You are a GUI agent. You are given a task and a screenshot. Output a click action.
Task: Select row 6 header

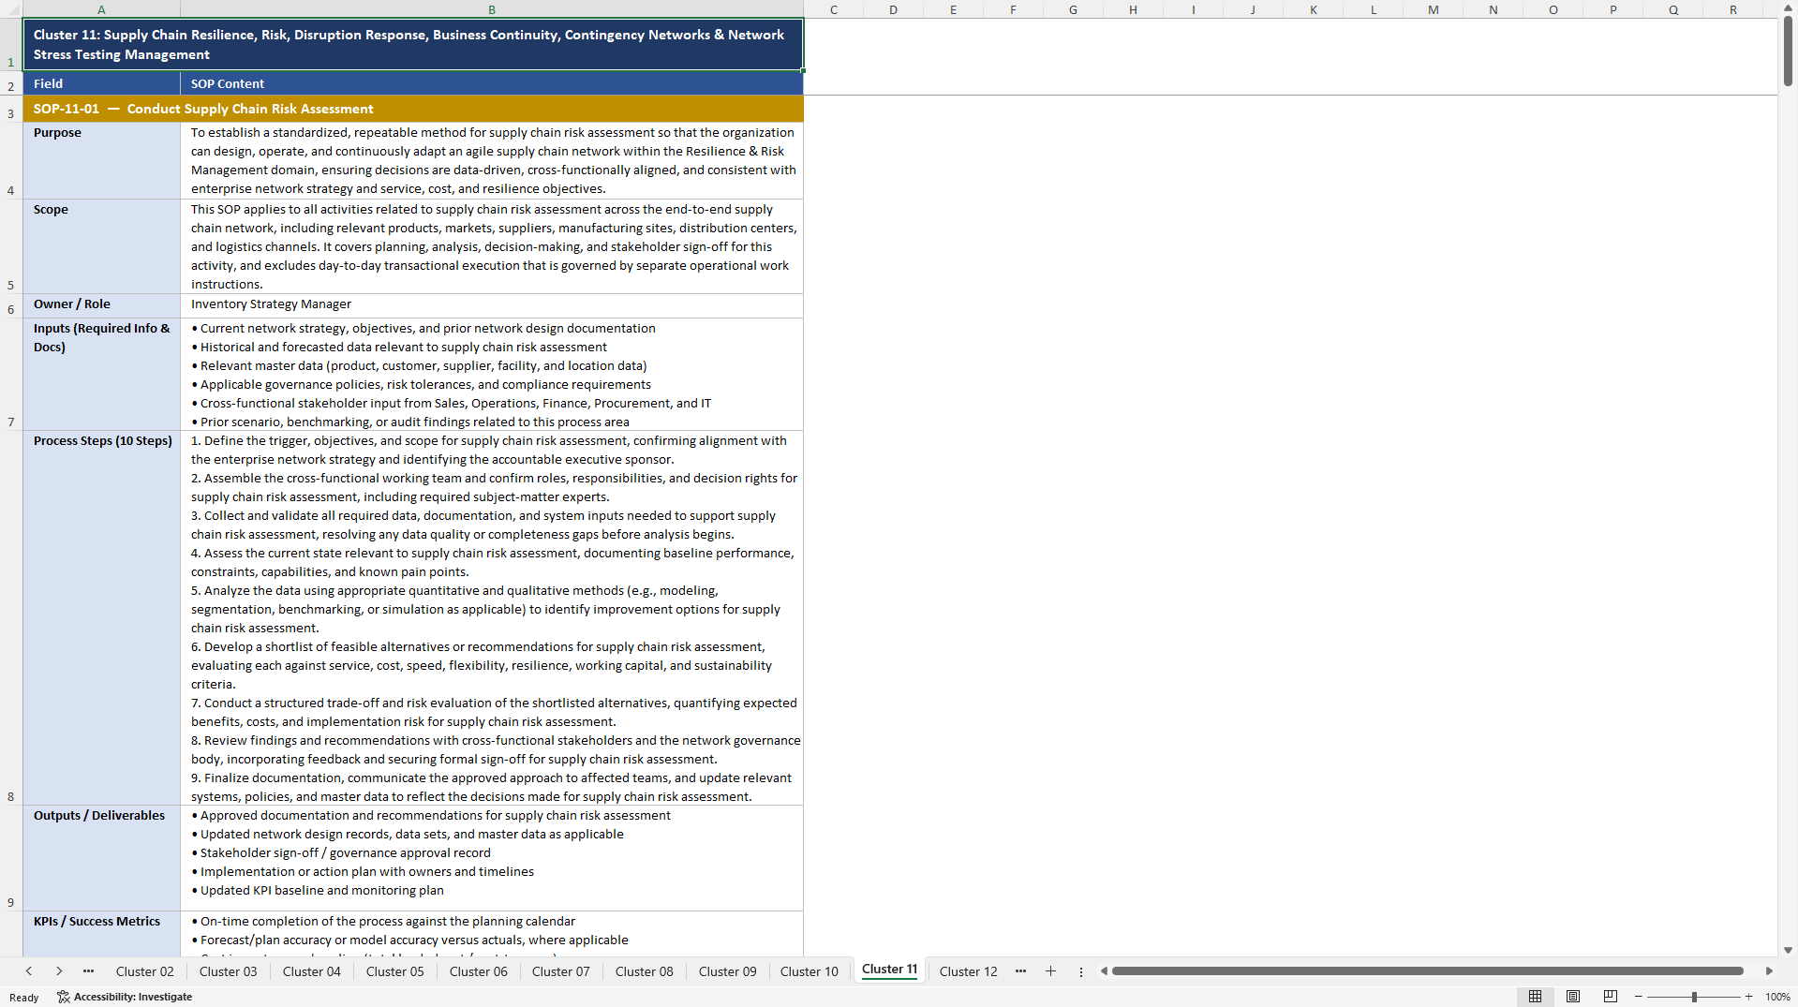tap(11, 304)
